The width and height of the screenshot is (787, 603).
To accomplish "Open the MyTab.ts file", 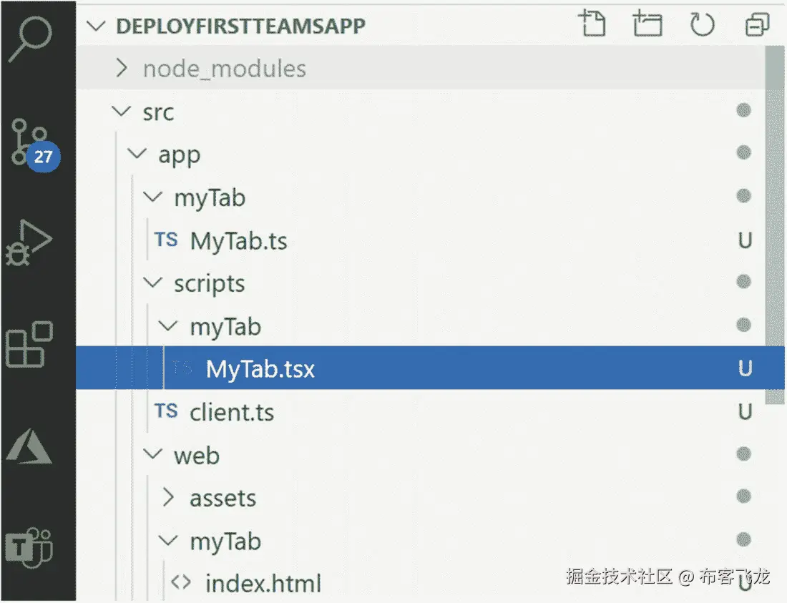I will click(238, 241).
